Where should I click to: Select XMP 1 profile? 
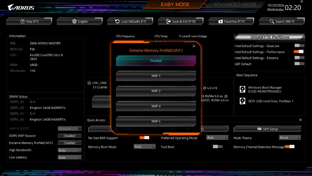(156, 76)
